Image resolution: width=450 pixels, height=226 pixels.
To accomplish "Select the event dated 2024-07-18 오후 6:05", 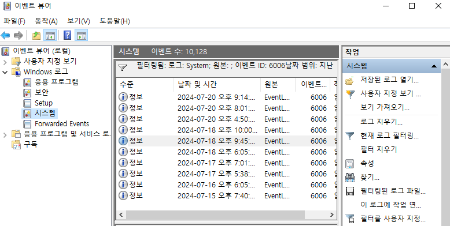I will [226, 152].
